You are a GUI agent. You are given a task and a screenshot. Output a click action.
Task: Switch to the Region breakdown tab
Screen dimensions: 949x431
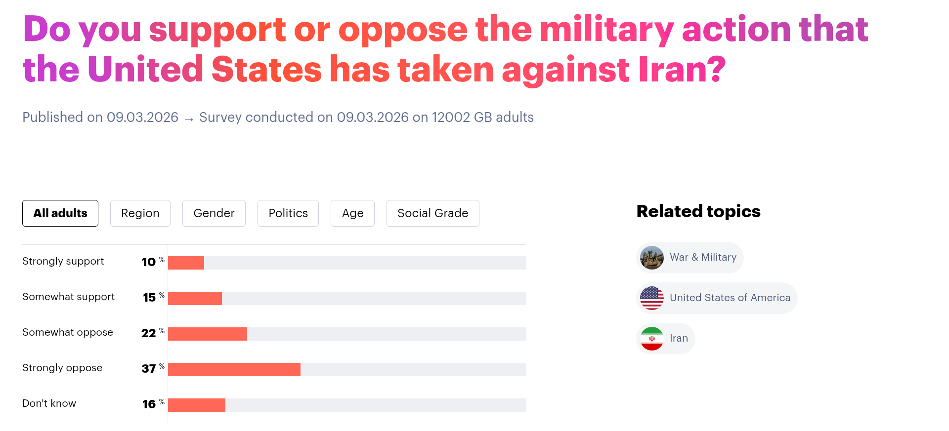coord(140,213)
